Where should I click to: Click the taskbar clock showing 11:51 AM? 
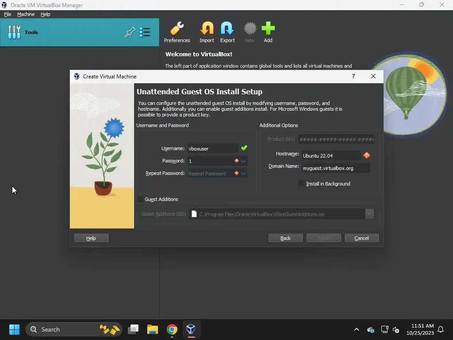pos(420,329)
